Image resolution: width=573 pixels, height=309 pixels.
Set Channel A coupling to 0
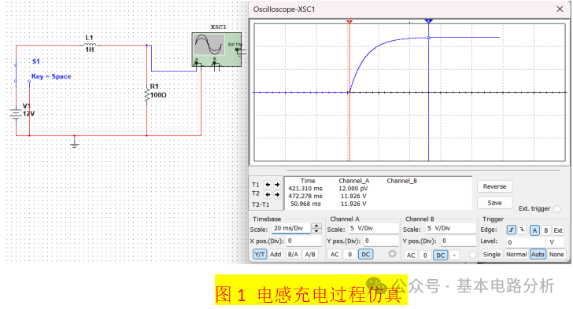[x=349, y=255]
